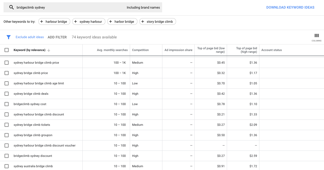Screen dimensions: 324x170
Task: Add 'sydney harbour' keyword suggestion chip
Action: [88, 21]
